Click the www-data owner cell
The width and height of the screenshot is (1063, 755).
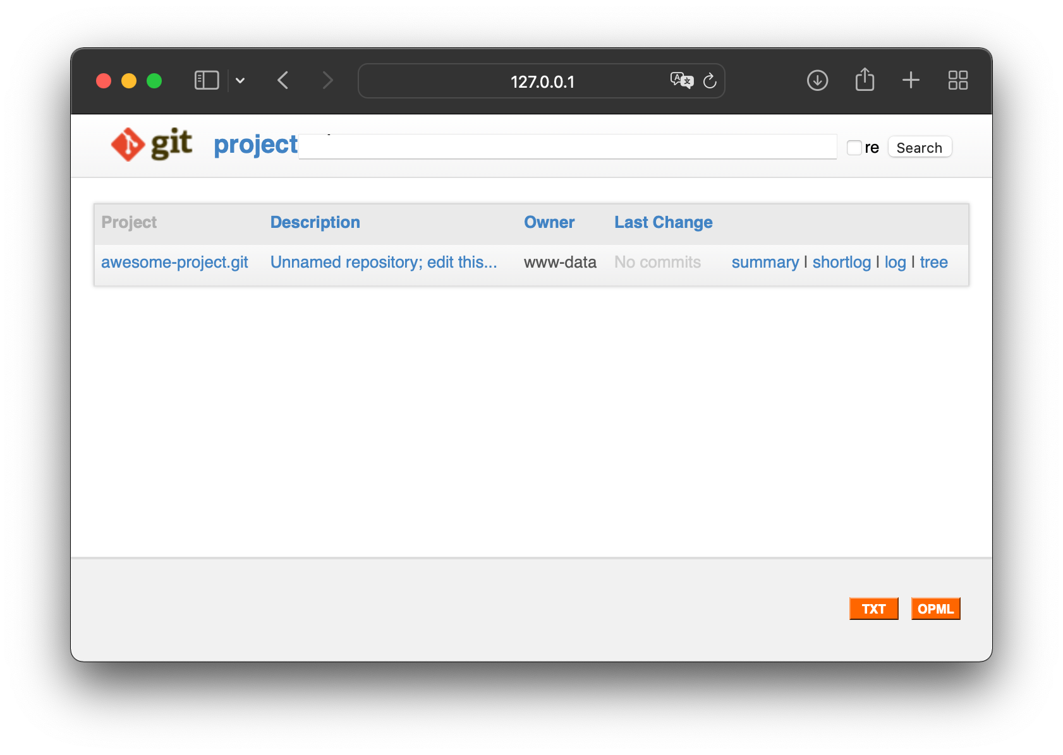560,262
